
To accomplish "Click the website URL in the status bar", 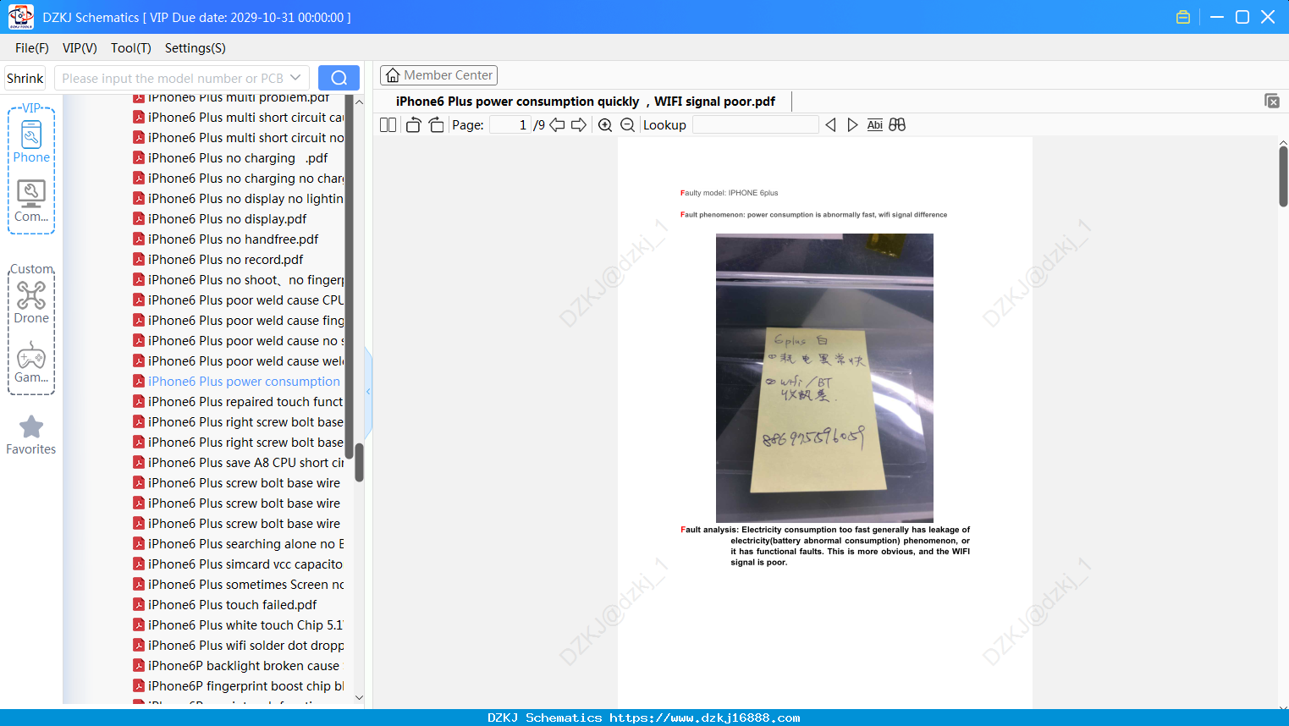I will point(704,718).
